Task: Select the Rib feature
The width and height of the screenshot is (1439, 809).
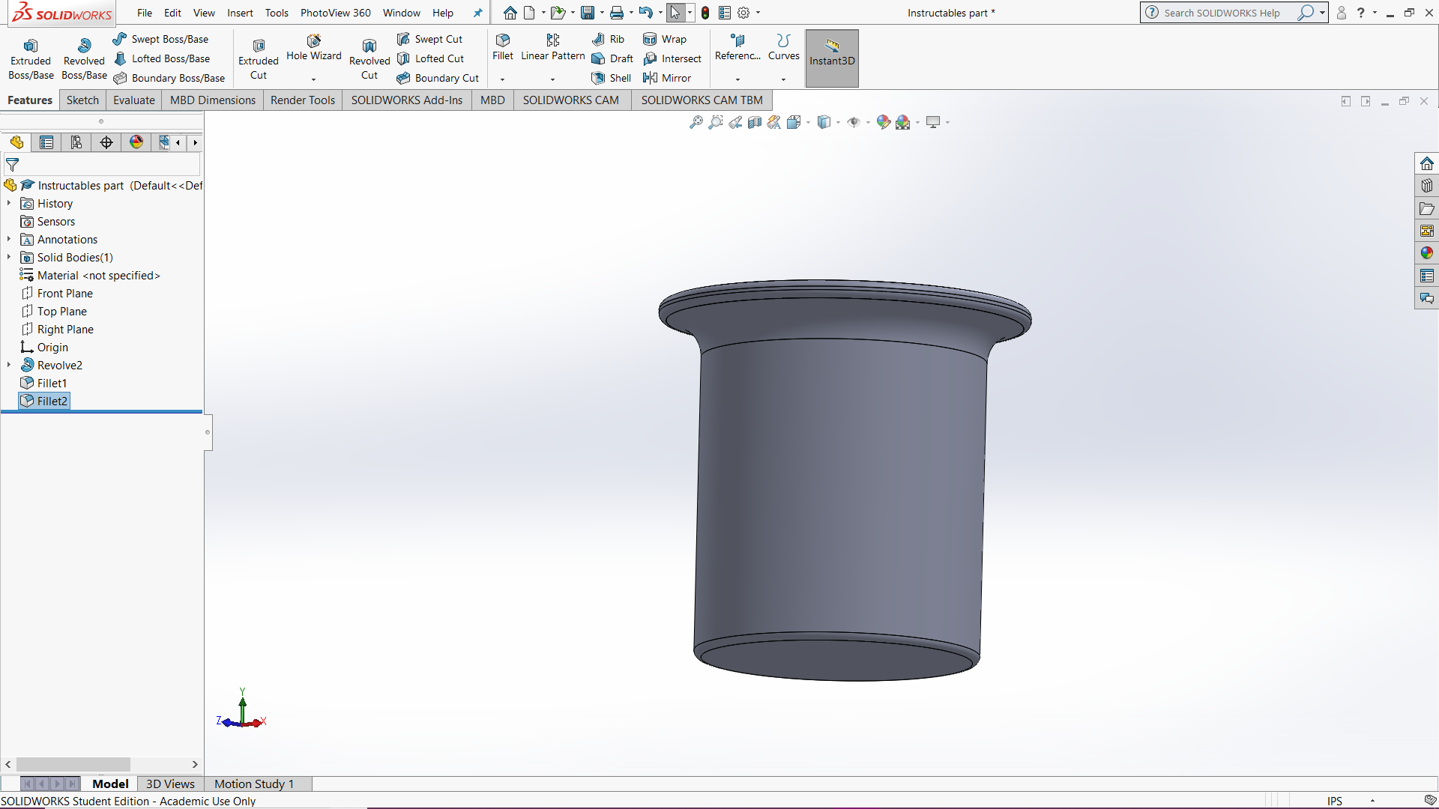Action: (x=609, y=39)
